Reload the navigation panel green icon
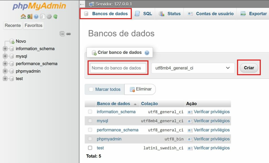The image size is (269, 163). pos(55,17)
